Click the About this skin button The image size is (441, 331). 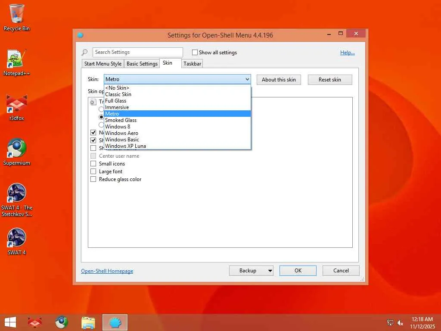(279, 80)
